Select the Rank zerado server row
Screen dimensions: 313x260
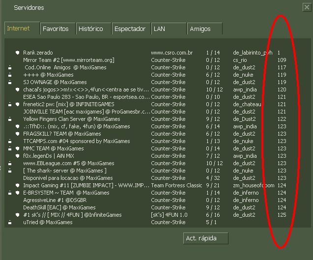158,53
